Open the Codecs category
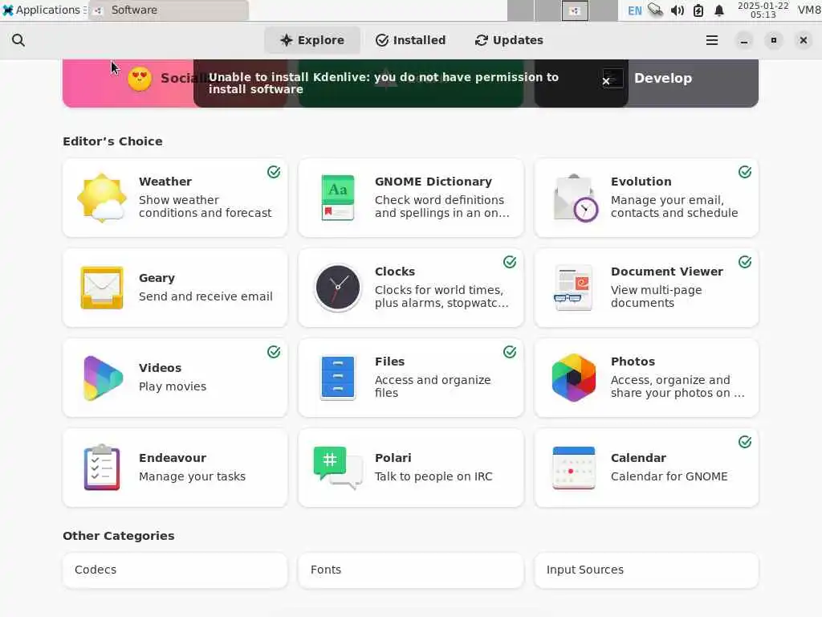Viewport: 822px width, 617px height. (175, 570)
